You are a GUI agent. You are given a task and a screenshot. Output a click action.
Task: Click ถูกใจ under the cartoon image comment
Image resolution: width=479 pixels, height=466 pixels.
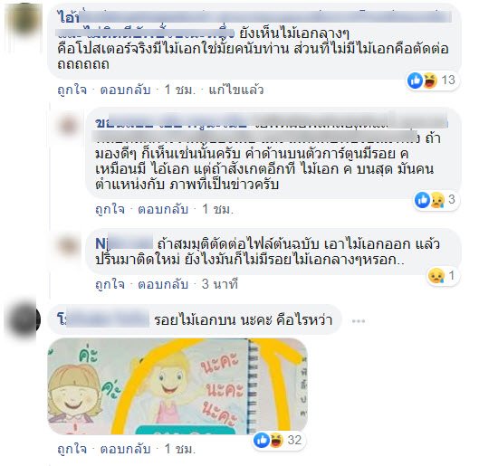72,449
